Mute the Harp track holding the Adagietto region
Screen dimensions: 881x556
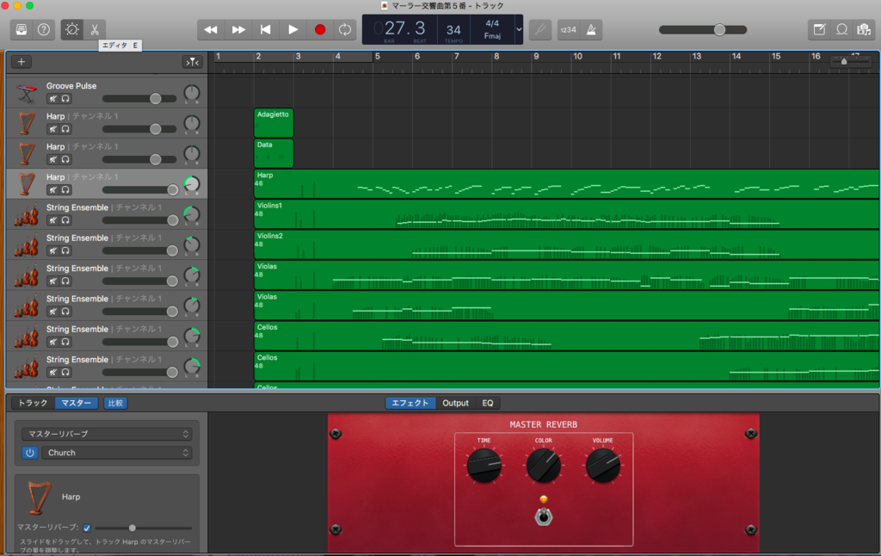[x=52, y=129]
